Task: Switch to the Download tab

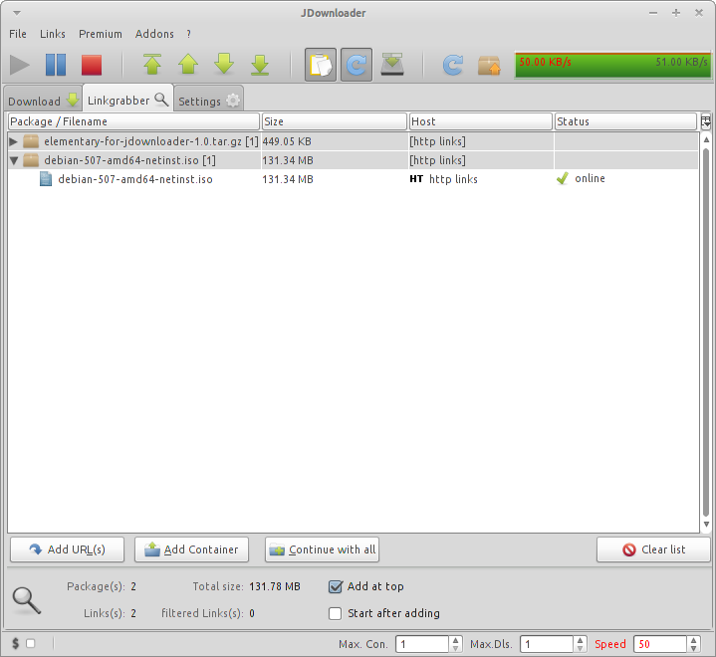Action: pos(43,101)
